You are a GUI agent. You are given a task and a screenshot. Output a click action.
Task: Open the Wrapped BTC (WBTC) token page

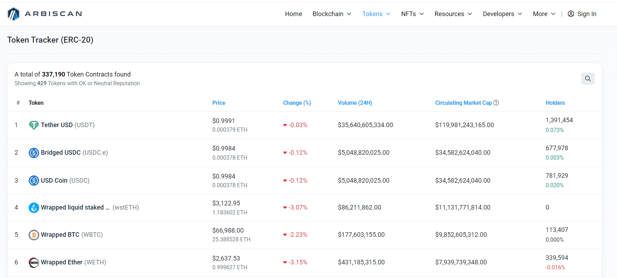72,235
